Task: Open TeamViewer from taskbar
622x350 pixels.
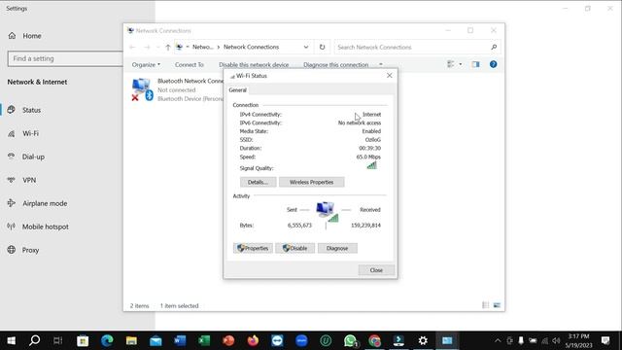Action: pos(277,340)
